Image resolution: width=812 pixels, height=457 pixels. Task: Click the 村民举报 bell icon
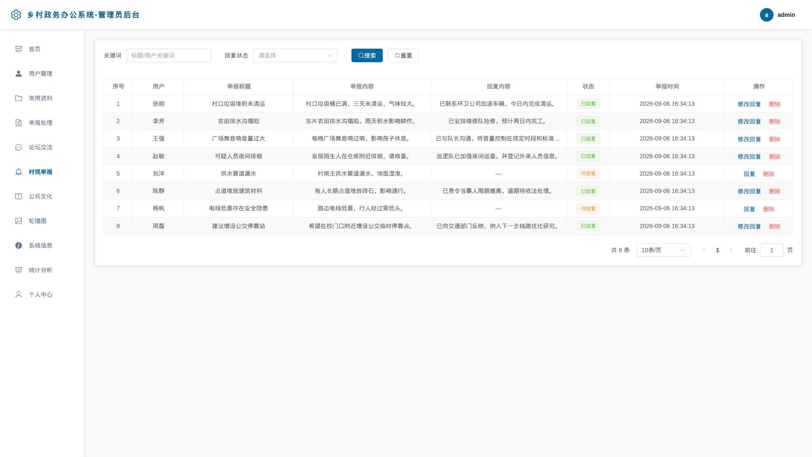19,172
